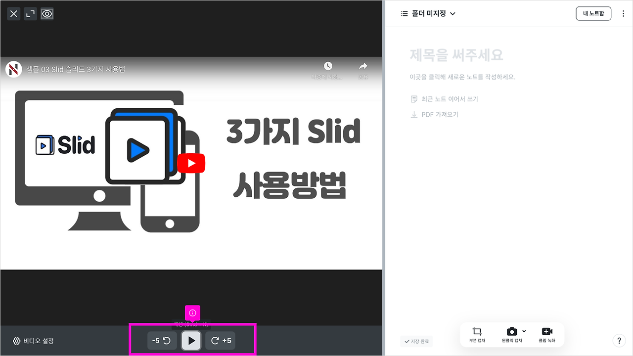The width and height of the screenshot is (633, 356).
Task: Open the share icon on the video player
Action: click(362, 66)
